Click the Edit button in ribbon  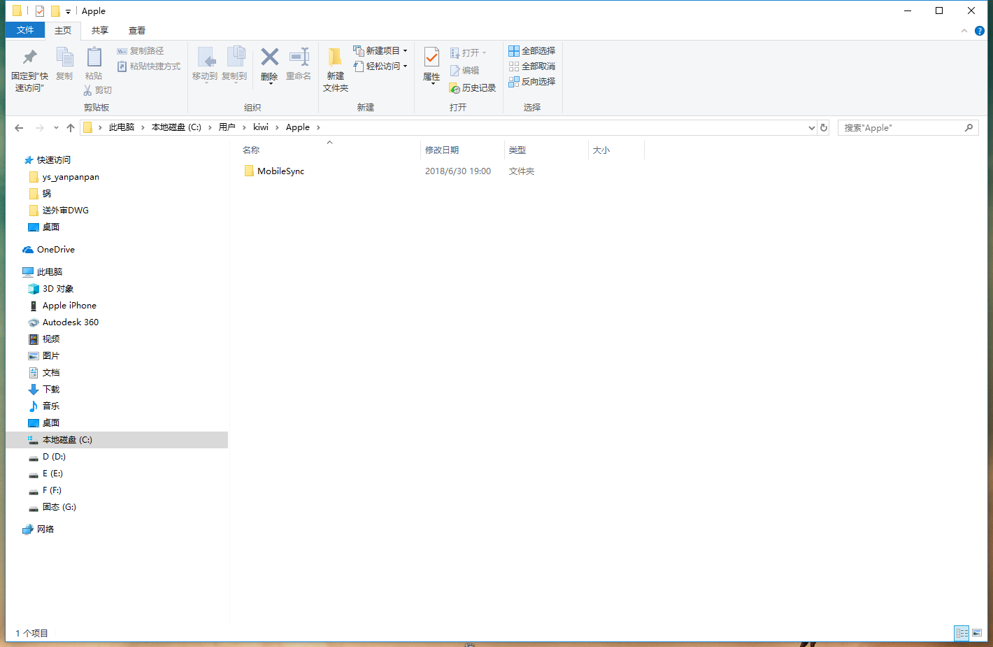464,71
